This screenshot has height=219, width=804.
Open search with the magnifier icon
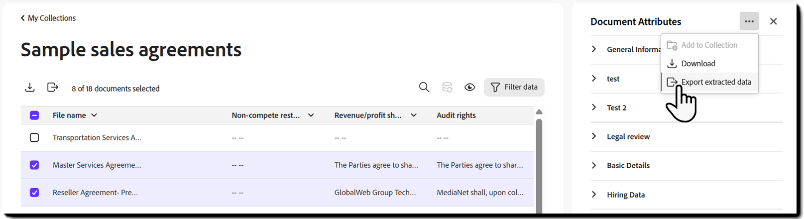(424, 87)
